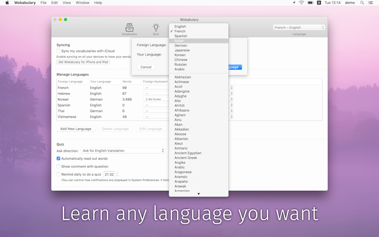Open the File menu
379x237 pixels.
pos(44,2)
